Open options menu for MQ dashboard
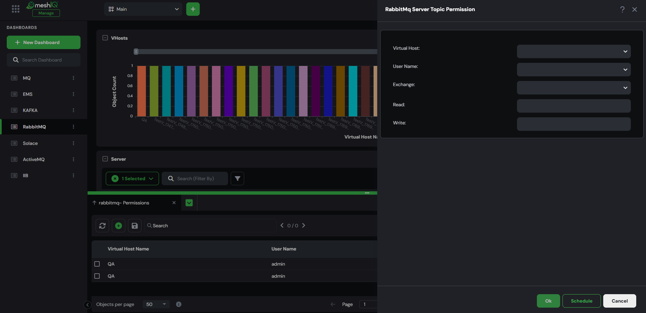The height and width of the screenshot is (313, 646). [73, 78]
